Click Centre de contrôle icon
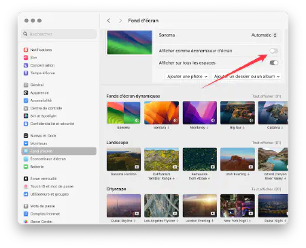306x248 pixels. click(x=26, y=108)
